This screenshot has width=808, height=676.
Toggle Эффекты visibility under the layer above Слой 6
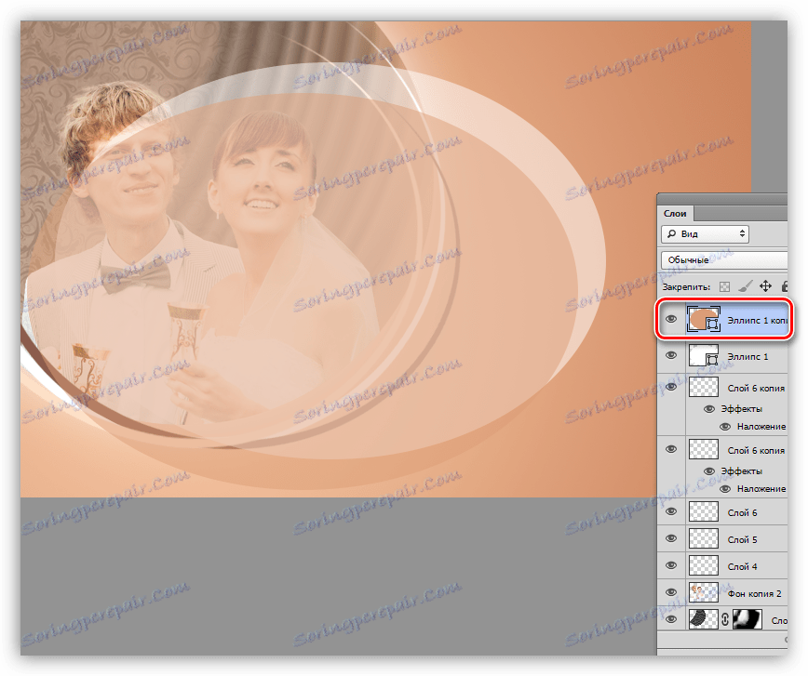[x=709, y=471]
